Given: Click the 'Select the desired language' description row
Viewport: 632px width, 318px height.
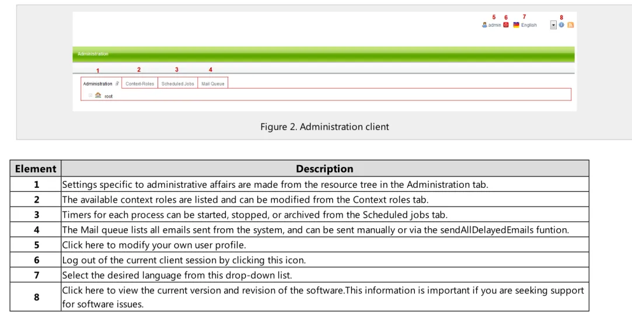Looking at the screenshot, I should click(x=325, y=275).
